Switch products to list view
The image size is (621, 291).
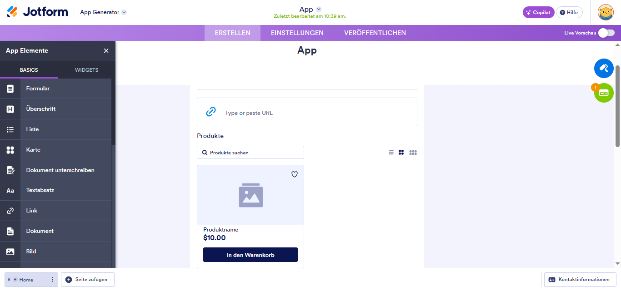tap(391, 152)
